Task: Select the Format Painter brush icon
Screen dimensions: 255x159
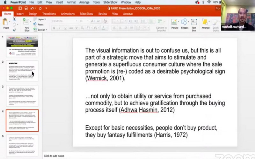Action: click(14, 30)
